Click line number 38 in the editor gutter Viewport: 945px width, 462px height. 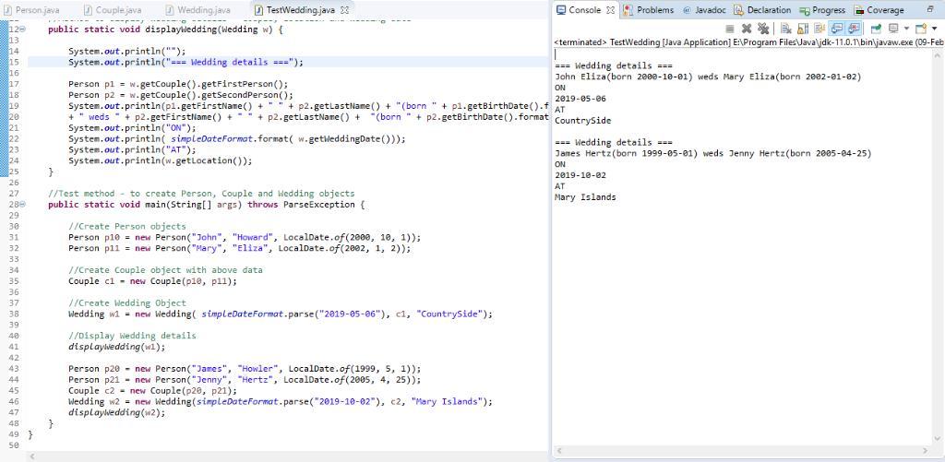coord(15,314)
